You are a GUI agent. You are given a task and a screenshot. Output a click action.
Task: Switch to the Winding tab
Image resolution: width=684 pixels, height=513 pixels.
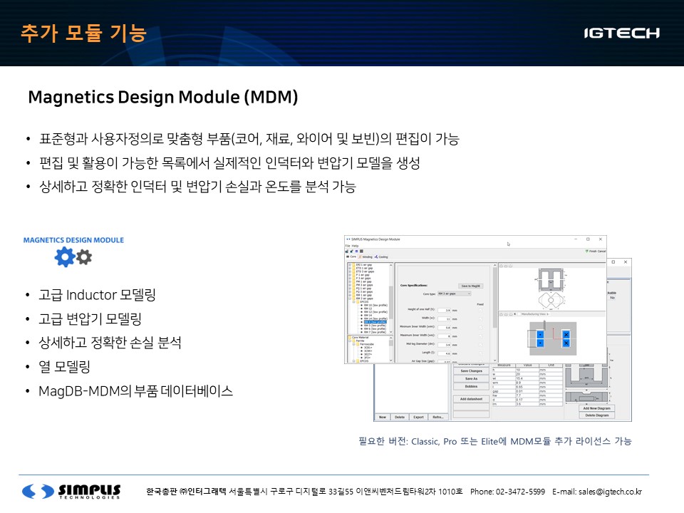click(366, 257)
